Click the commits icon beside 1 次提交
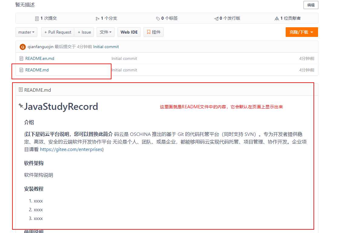Image resolution: width=362 pixels, height=233 pixels. 37,18
